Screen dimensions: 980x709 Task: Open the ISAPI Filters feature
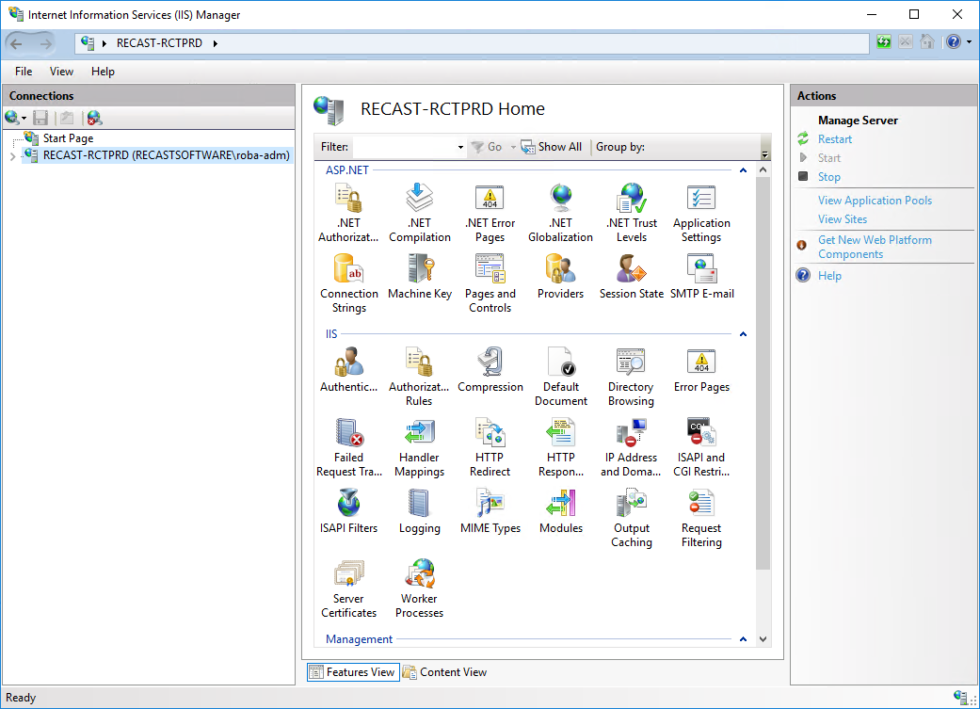(348, 511)
